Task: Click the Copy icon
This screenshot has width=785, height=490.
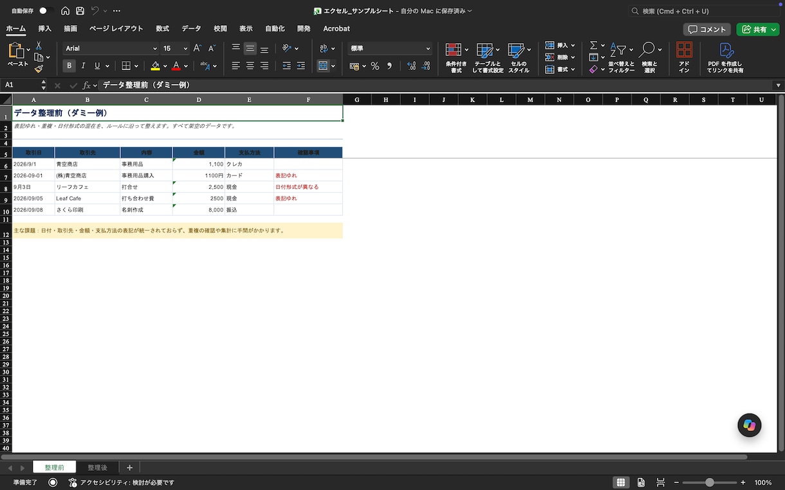Action: 39,57
